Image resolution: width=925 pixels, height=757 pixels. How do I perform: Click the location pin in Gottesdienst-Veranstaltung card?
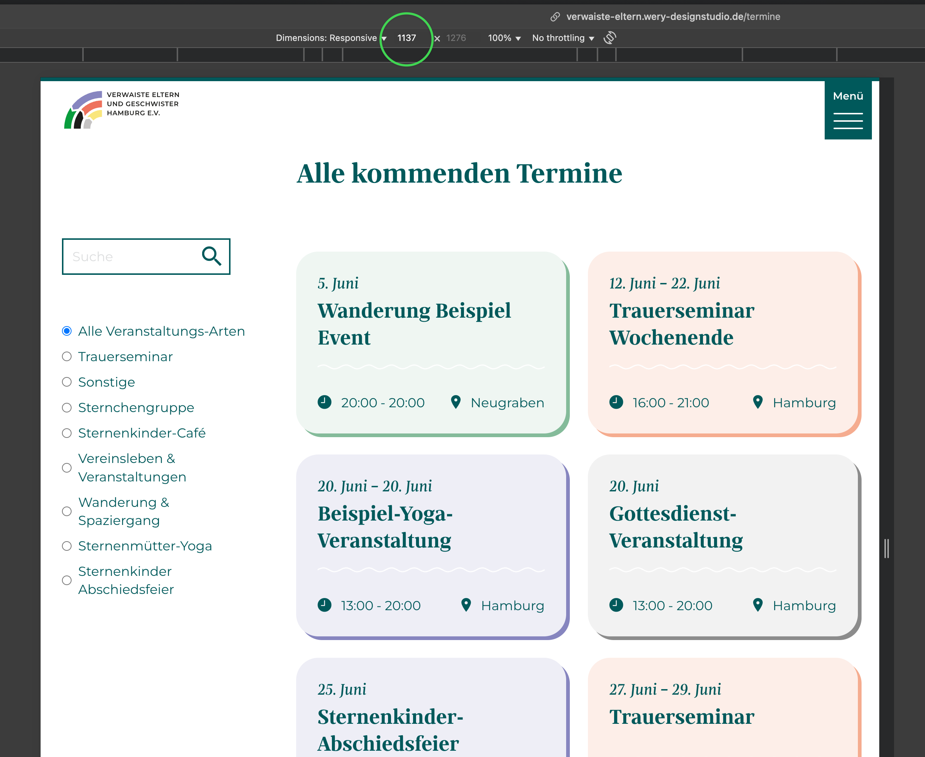758,605
